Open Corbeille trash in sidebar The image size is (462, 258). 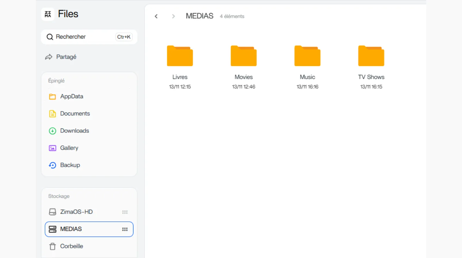(x=71, y=246)
